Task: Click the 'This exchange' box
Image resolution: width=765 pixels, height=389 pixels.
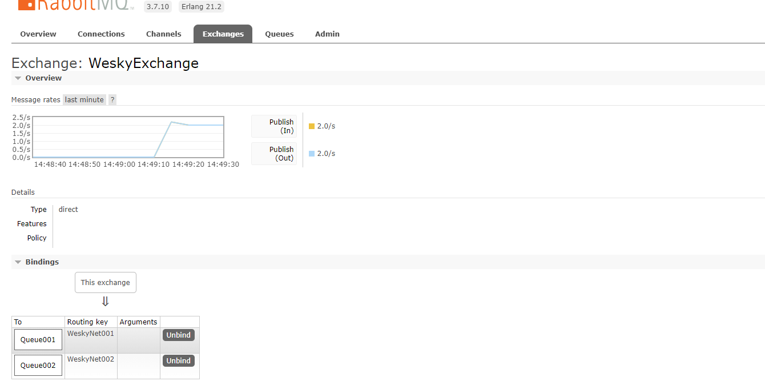Action: pyautogui.click(x=106, y=282)
